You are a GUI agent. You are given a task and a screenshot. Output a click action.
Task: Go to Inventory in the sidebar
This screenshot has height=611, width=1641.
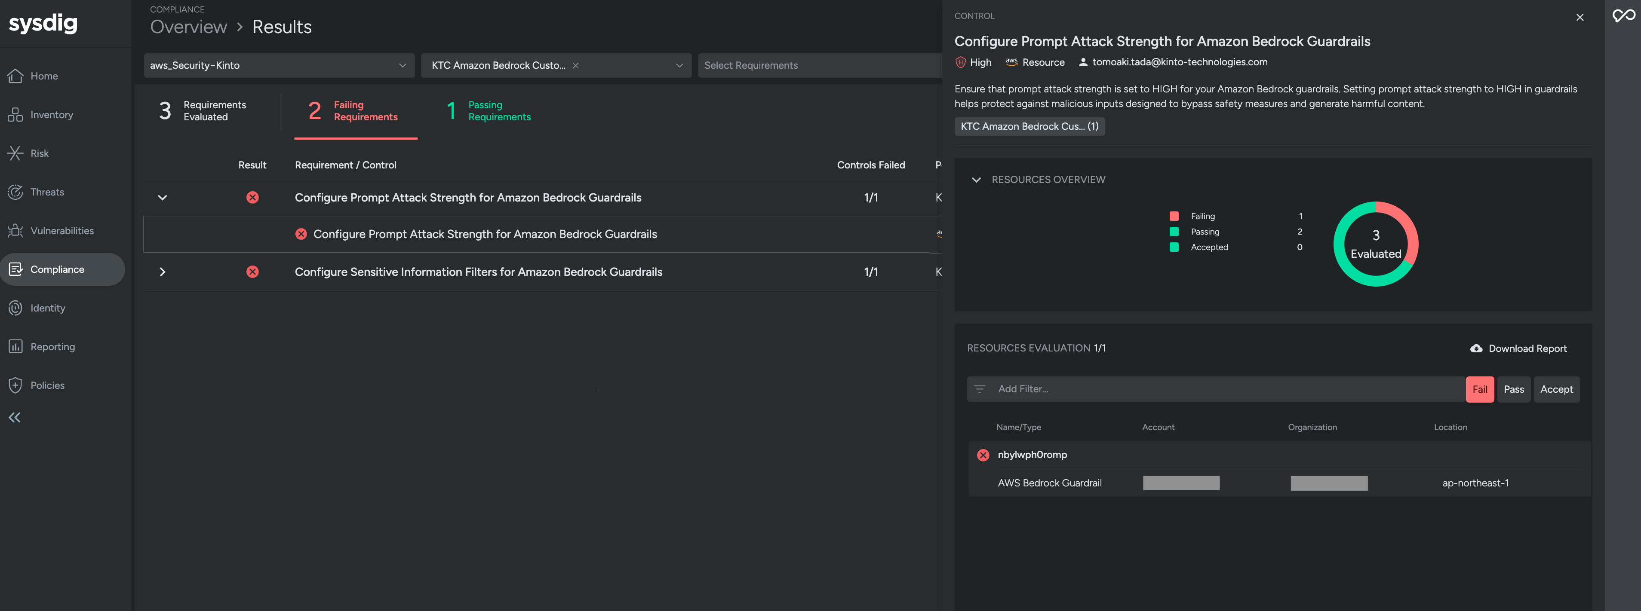click(x=62, y=115)
